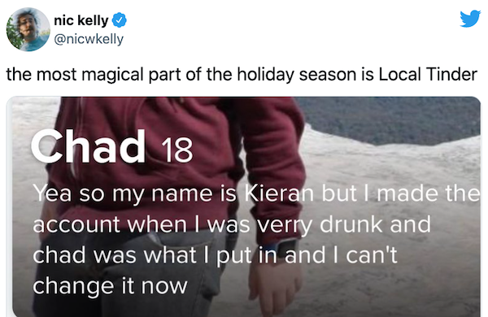Image resolution: width=488 pixels, height=317 pixels.
Task: Click the display name "nic kelly"
Action: (x=81, y=20)
